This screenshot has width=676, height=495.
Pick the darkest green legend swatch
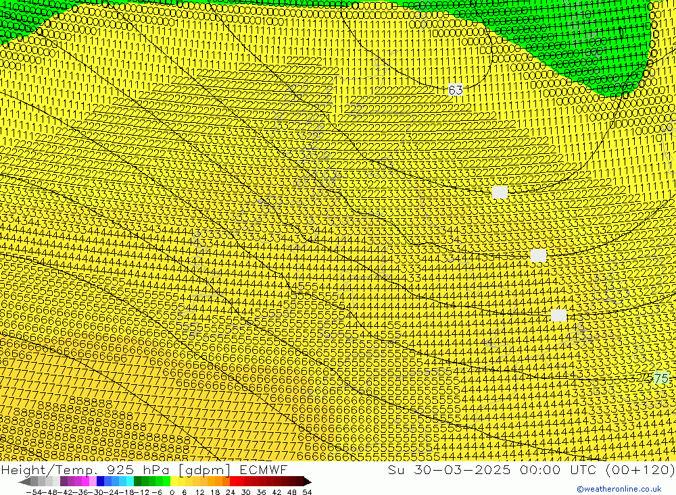click(x=137, y=481)
